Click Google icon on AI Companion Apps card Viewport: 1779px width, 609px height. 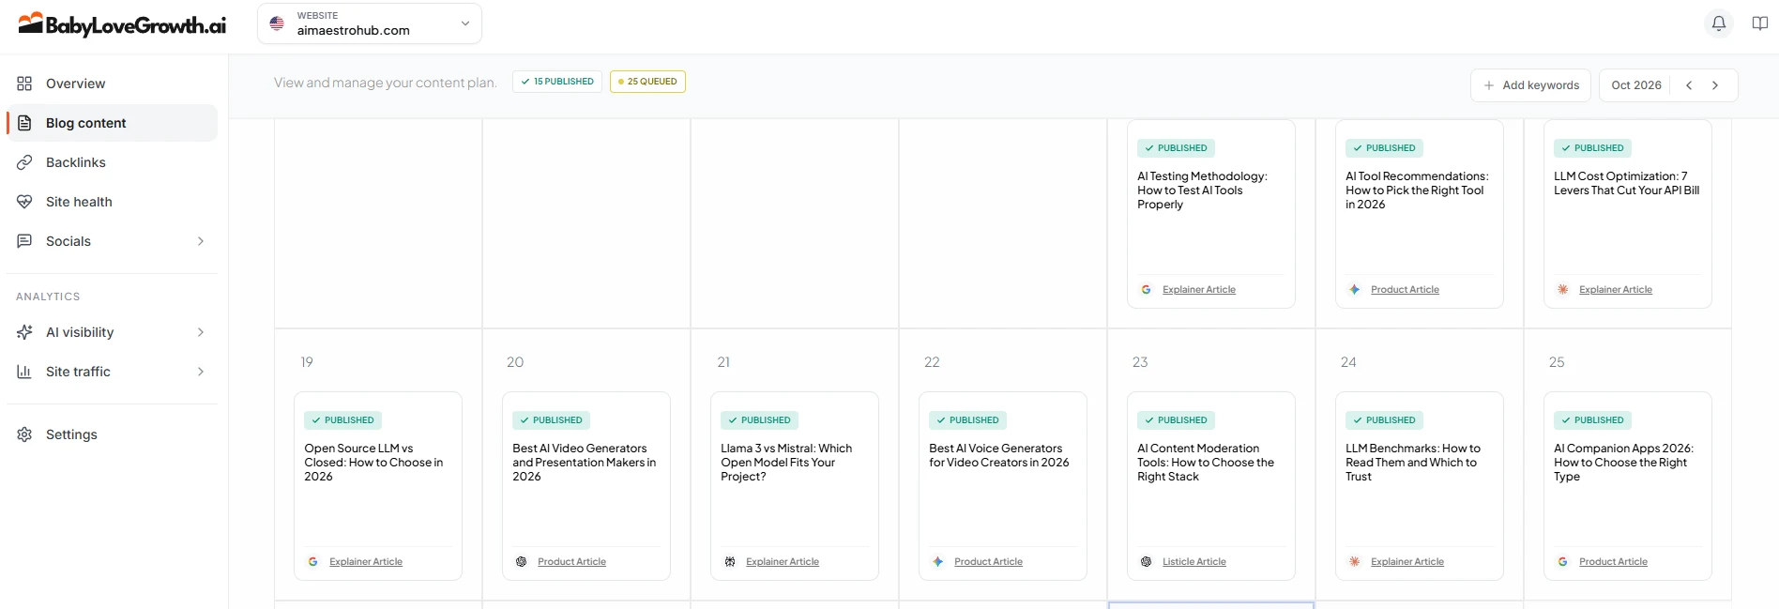pos(1562,562)
